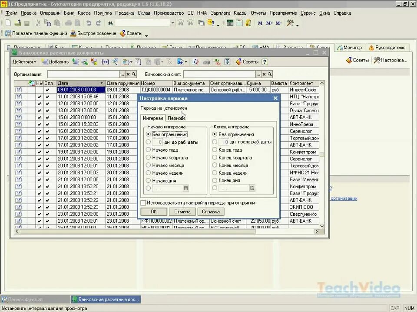The height and width of the screenshot is (312, 417).
Task: Click the mark-for-deletion icon
Action: (94, 62)
